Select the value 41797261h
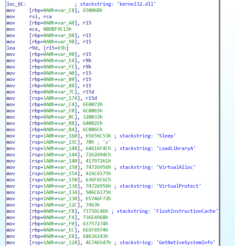Viewport: 235px width, 246px height. point(99,161)
